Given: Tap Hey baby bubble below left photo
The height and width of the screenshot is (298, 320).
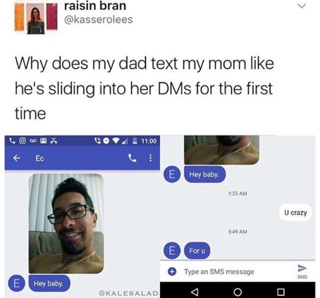Looking at the screenshot, I should [48, 283].
